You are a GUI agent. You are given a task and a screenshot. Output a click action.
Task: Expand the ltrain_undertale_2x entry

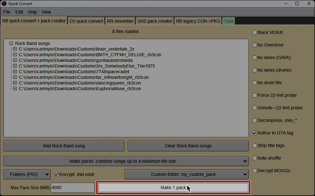pyautogui.click(x=15, y=49)
